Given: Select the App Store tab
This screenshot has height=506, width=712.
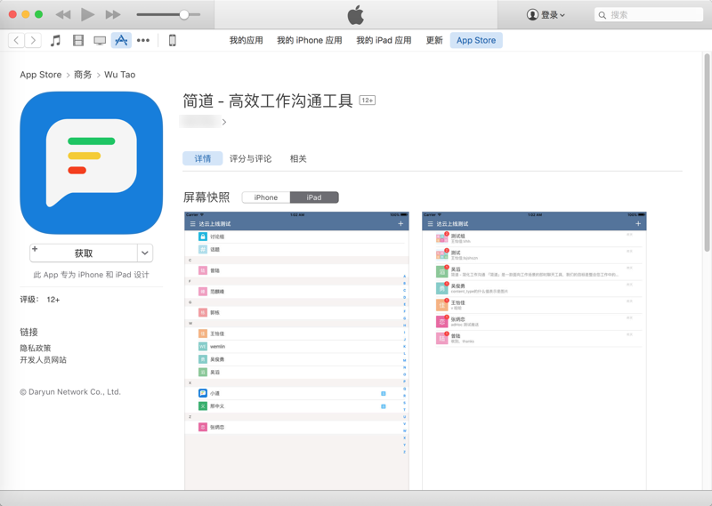Looking at the screenshot, I should [x=476, y=40].
